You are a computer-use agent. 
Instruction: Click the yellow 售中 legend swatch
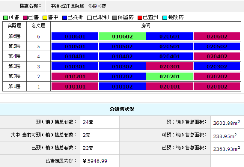[45, 18]
